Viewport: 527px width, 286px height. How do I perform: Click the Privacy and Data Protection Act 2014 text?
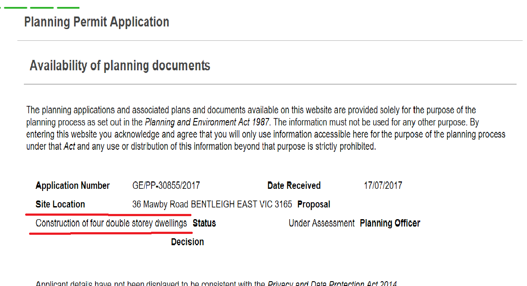tap(332, 284)
